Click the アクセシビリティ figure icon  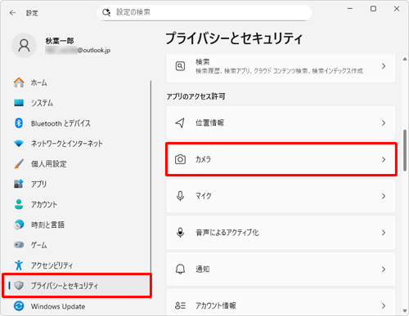(19, 265)
